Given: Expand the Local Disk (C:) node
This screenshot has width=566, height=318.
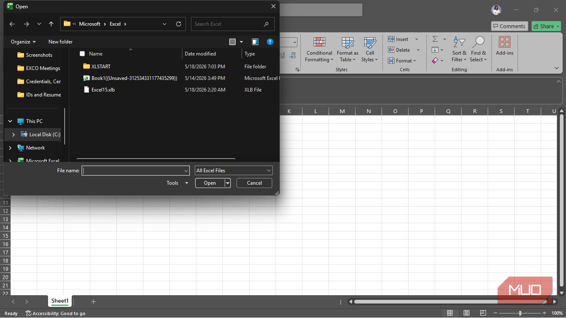Looking at the screenshot, I should point(14,135).
